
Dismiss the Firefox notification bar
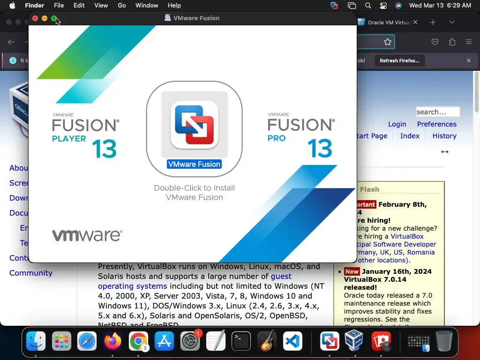(x=469, y=60)
